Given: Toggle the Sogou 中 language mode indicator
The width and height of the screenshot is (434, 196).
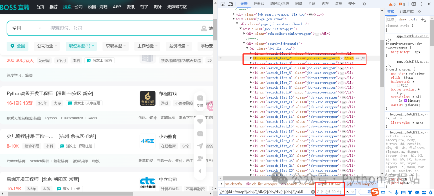Looking at the screenshot, I should pos(383,192).
